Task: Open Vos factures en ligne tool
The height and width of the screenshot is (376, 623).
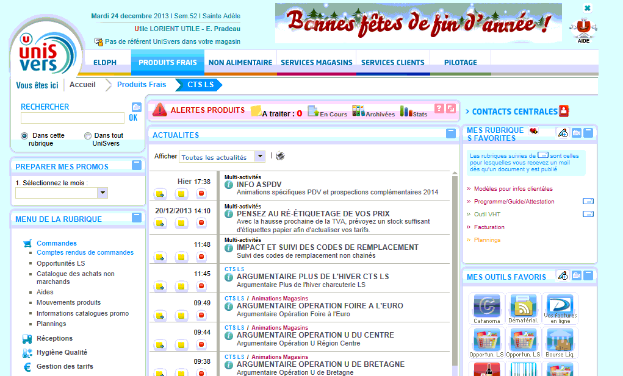Action: coord(560,306)
